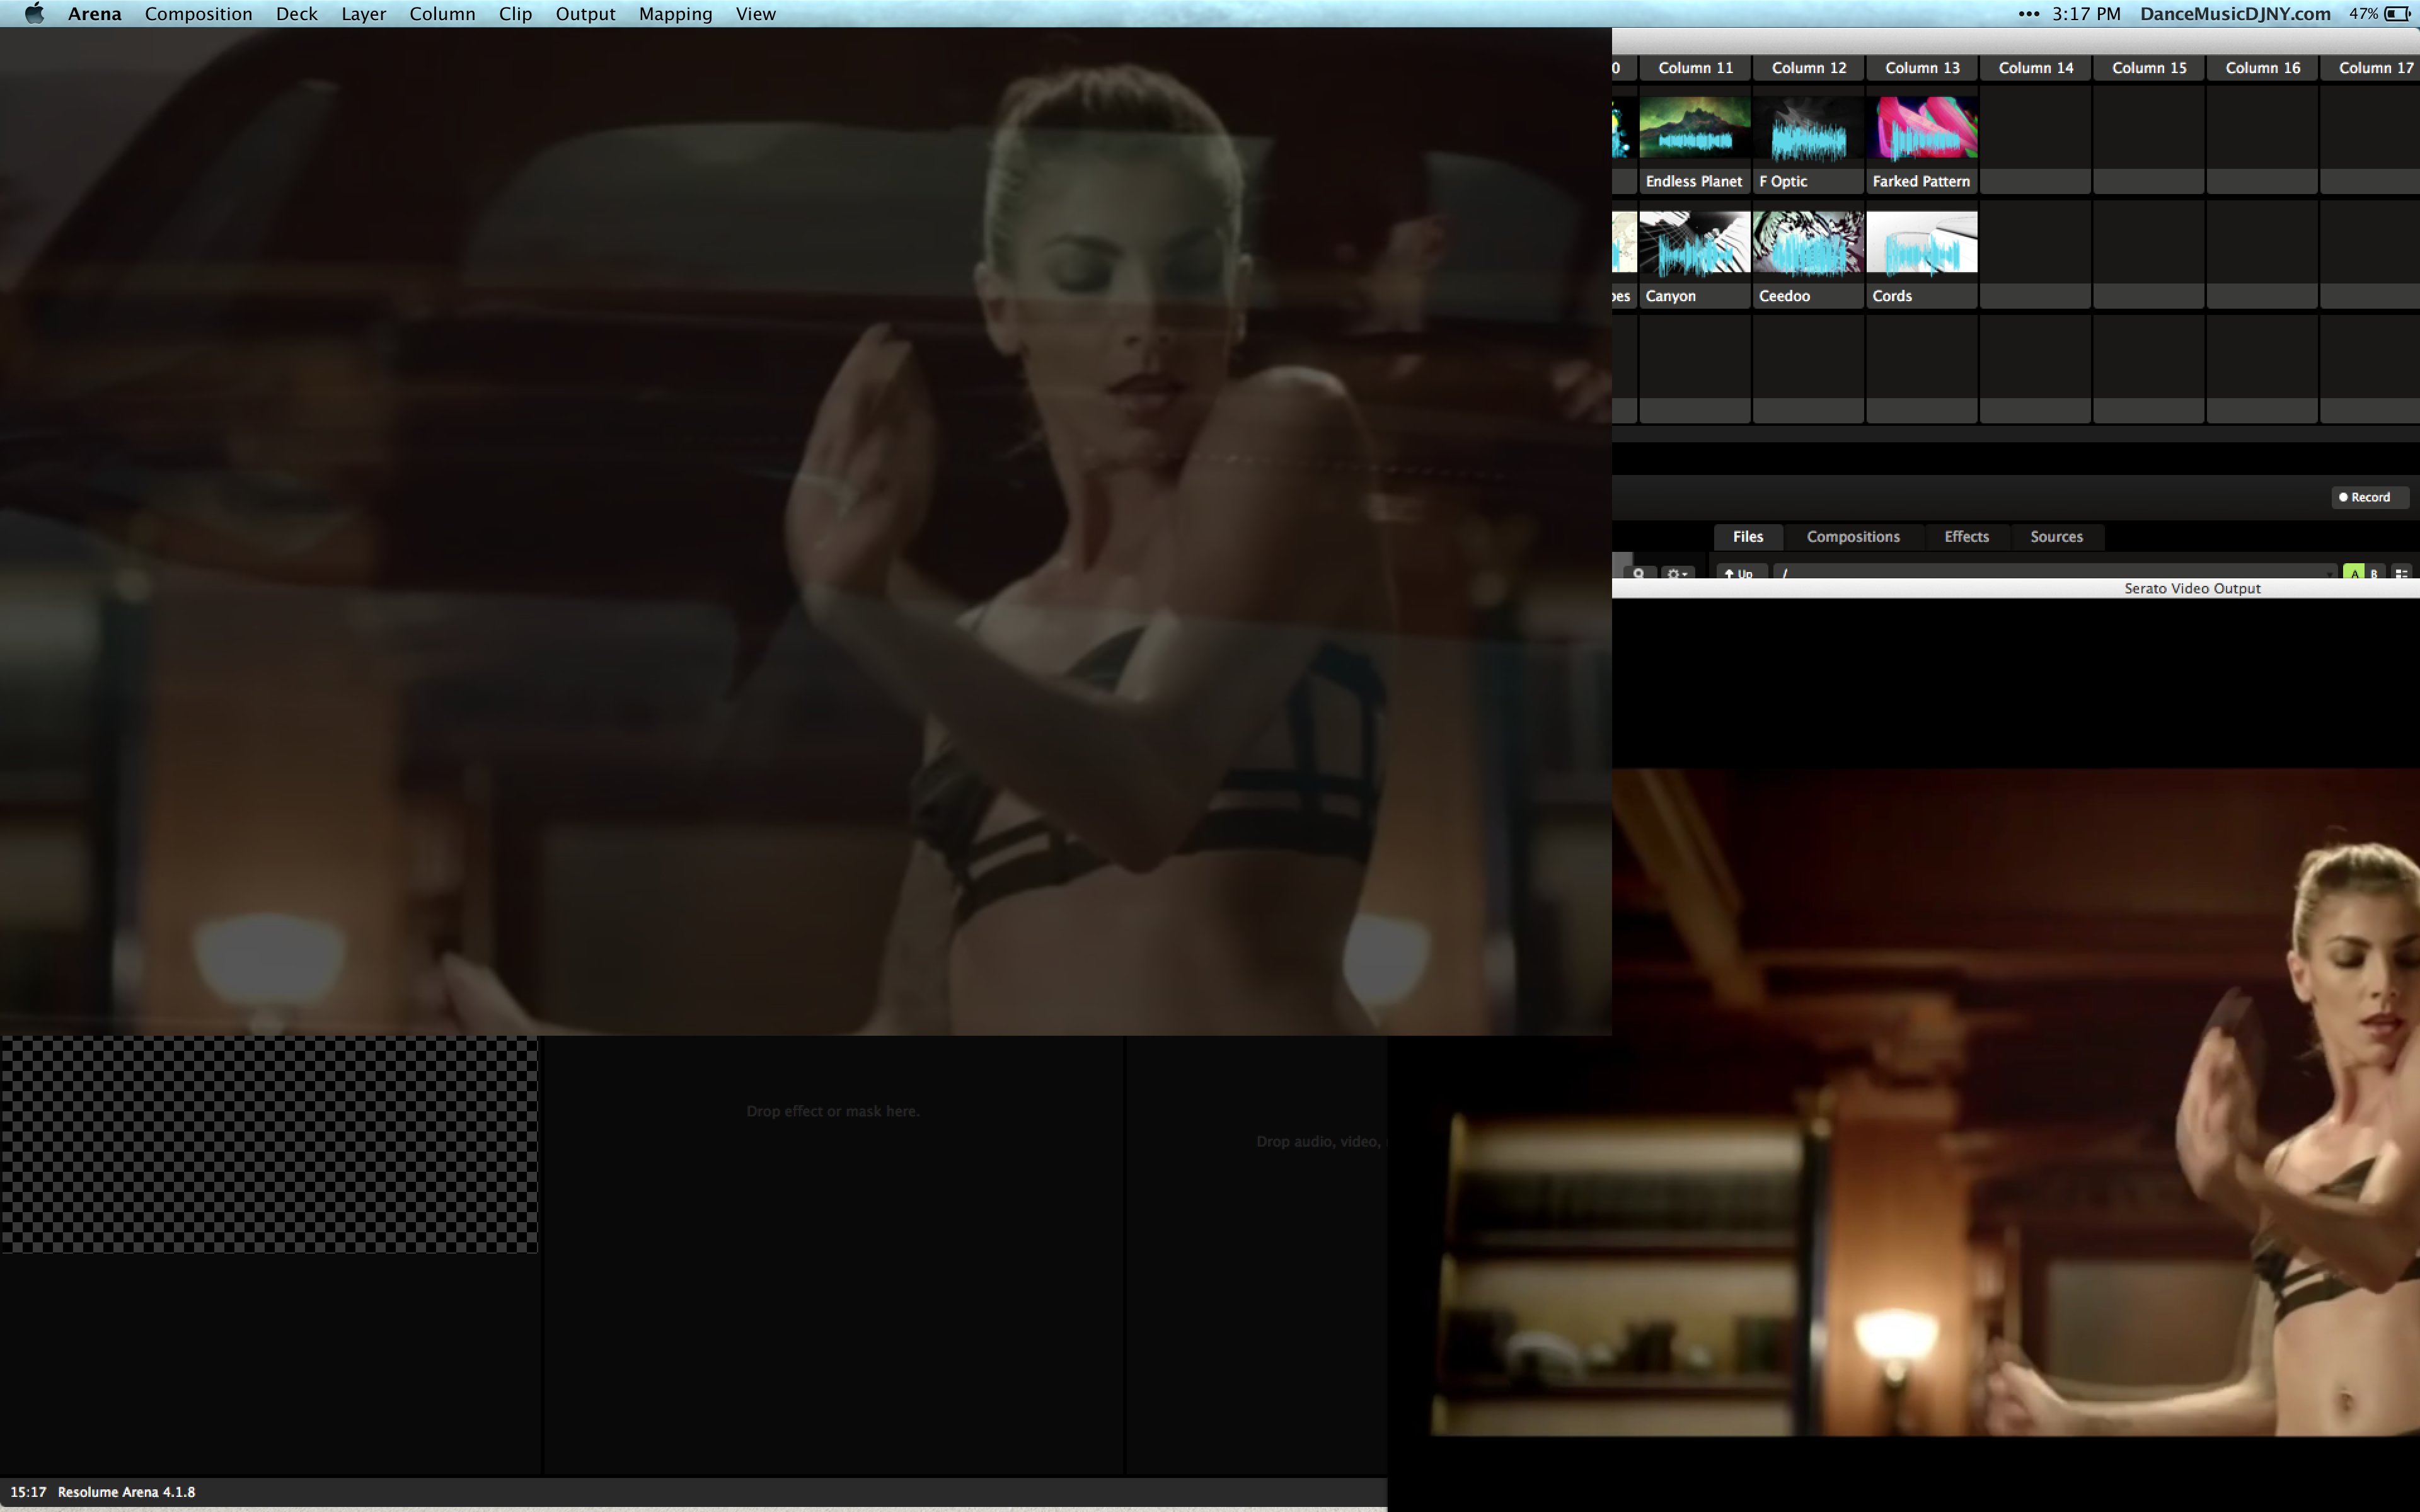Click the Apple menu icon
This screenshot has width=2420, height=1512.
[x=34, y=14]
